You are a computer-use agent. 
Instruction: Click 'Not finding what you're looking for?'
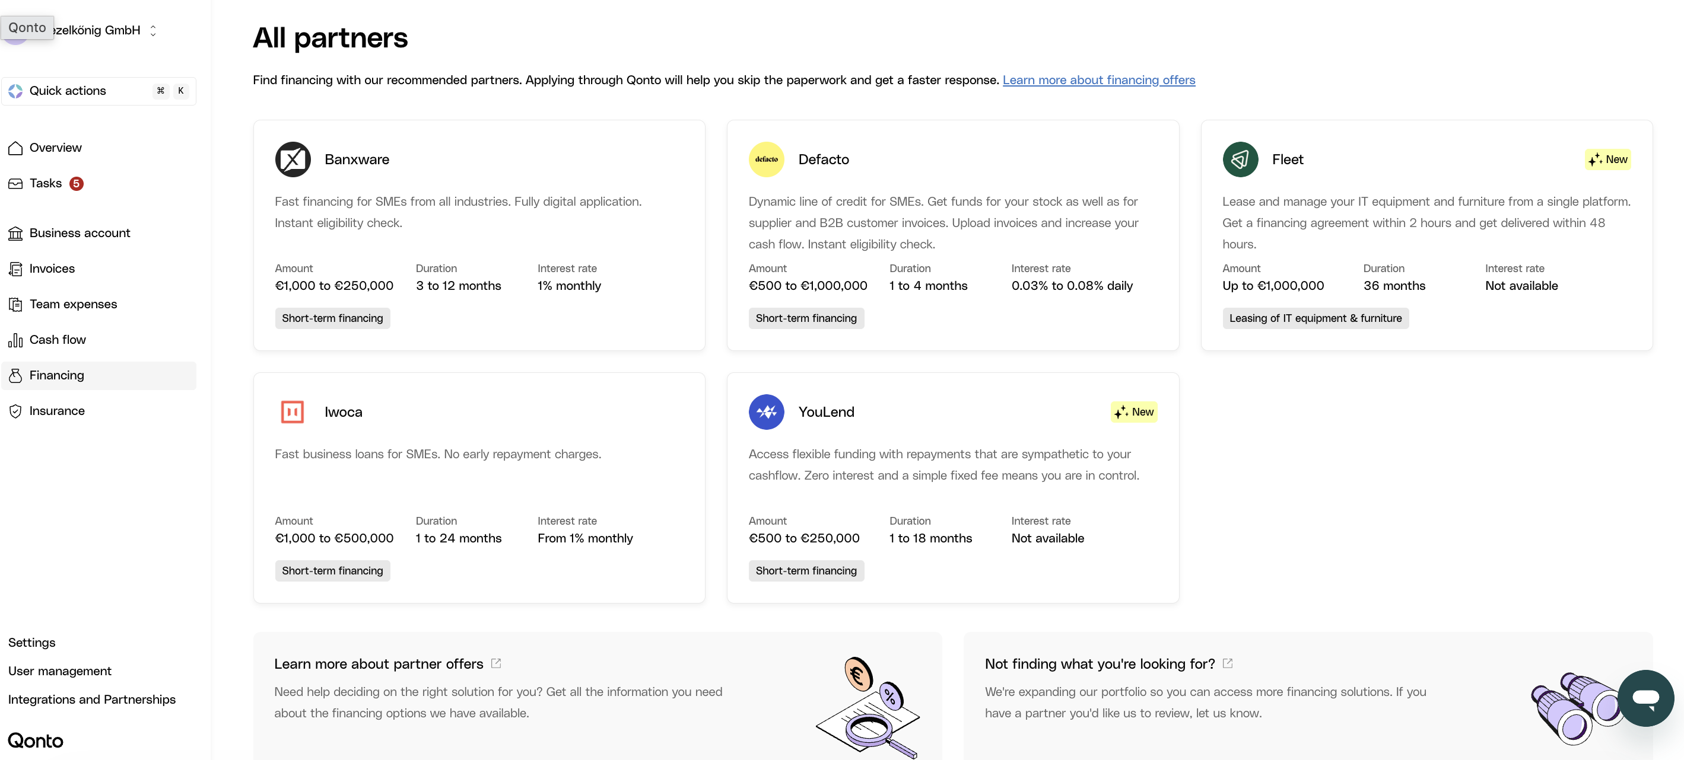tap(1100, 664)
